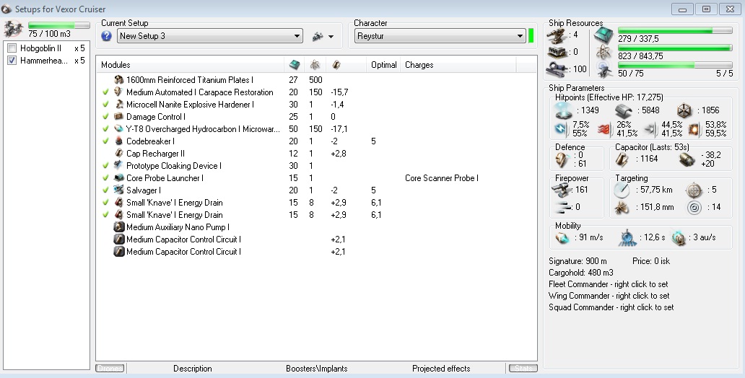Image resolution: width=745 pixels, height=378 pixels.
Task: Click the CPU column header icon
Action: [295, 65]
